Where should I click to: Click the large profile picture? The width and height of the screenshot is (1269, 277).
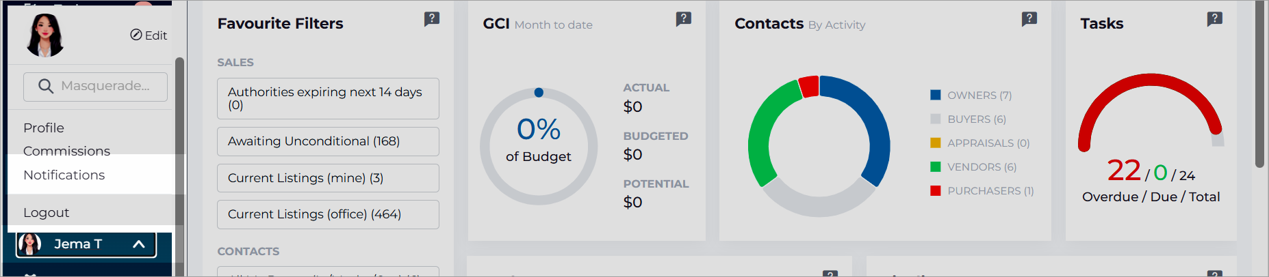[x=45, y=35]
